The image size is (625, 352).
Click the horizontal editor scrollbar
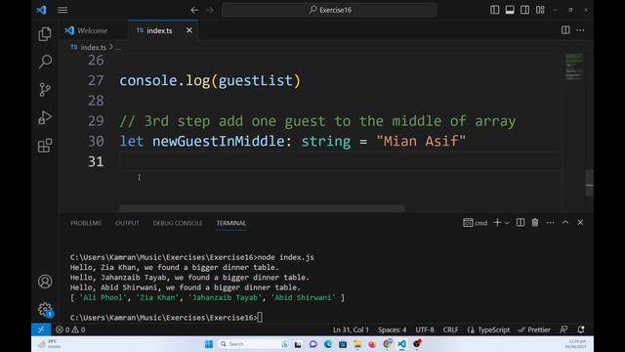262,208
